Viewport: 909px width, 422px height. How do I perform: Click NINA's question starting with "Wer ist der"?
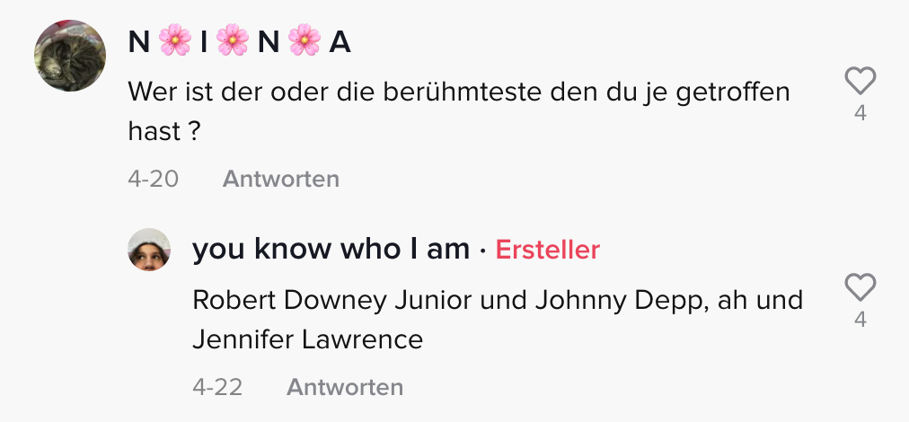point(458,91)
